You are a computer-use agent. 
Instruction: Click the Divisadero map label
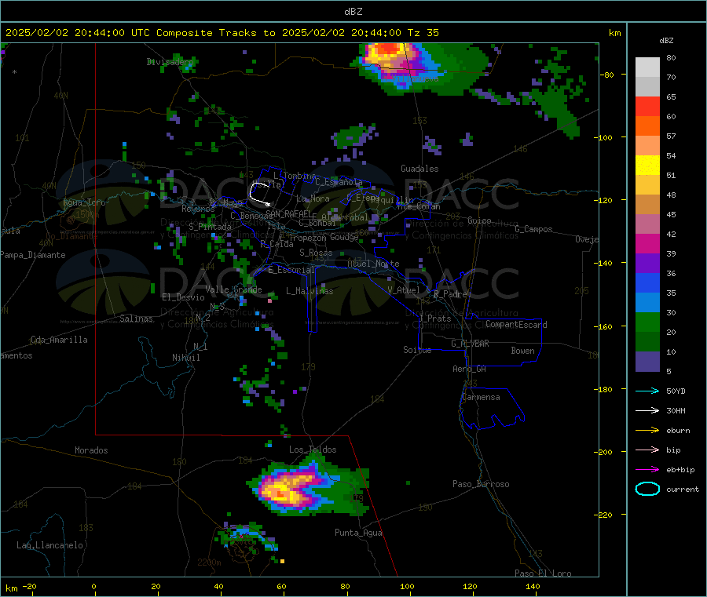pyautogui.click(x=170, y=62)
